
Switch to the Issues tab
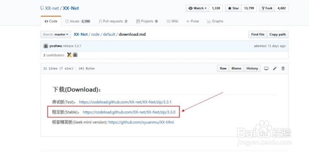(78, 21)
